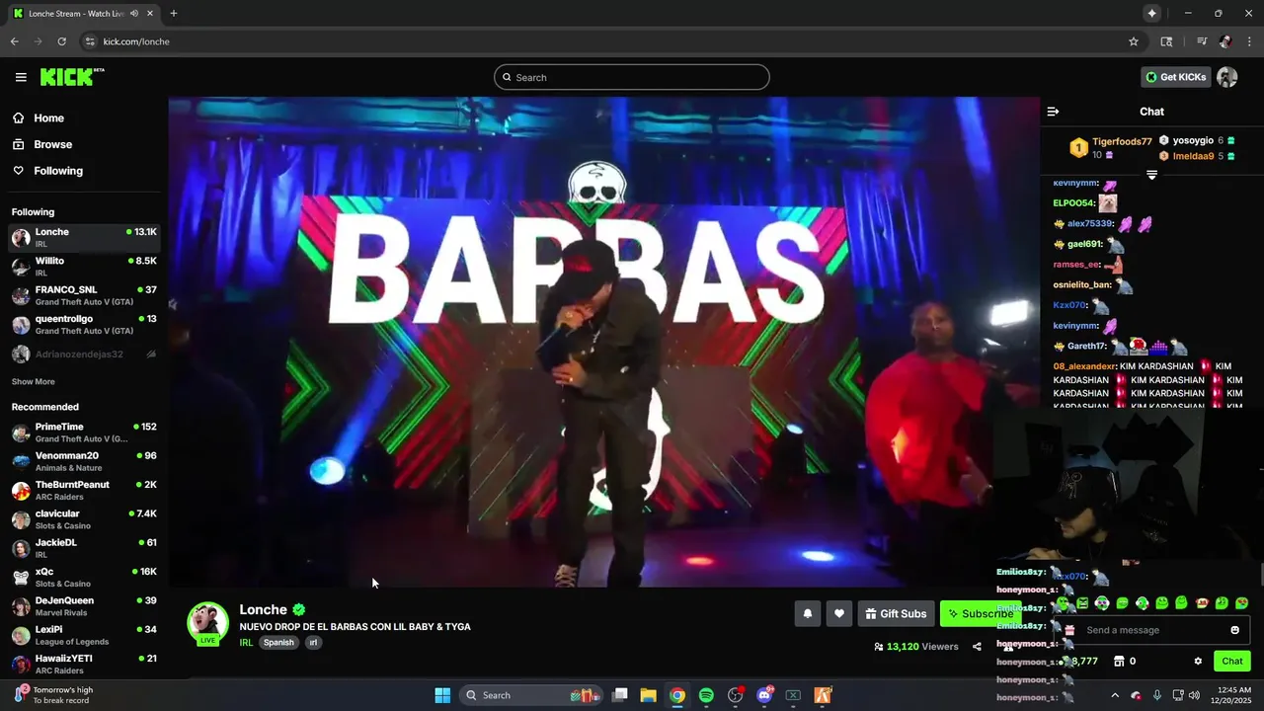
Task: Bookmark this page with star icon
Action: [1134, 41]
